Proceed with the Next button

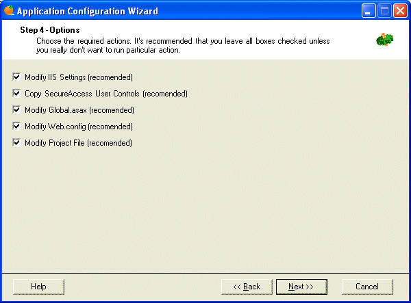[301, 287]
